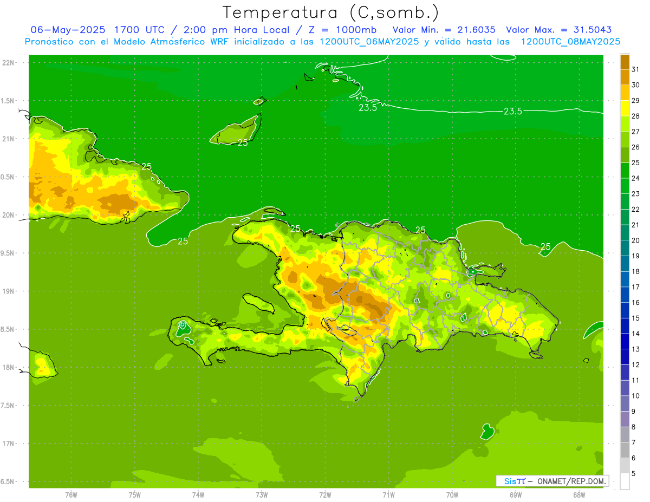Click the "20N" latitude axis label
Screen dimensions: 650x502
[8, 215]
